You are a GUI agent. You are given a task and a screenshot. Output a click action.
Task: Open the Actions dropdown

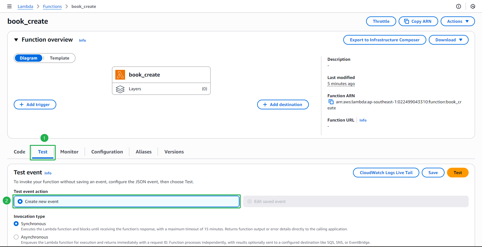(458, 21)
